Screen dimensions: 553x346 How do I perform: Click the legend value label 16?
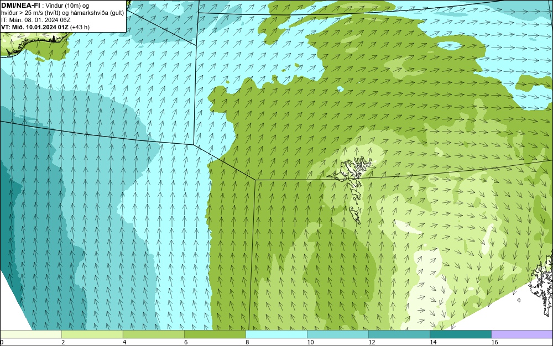click(x=495, y=343)
